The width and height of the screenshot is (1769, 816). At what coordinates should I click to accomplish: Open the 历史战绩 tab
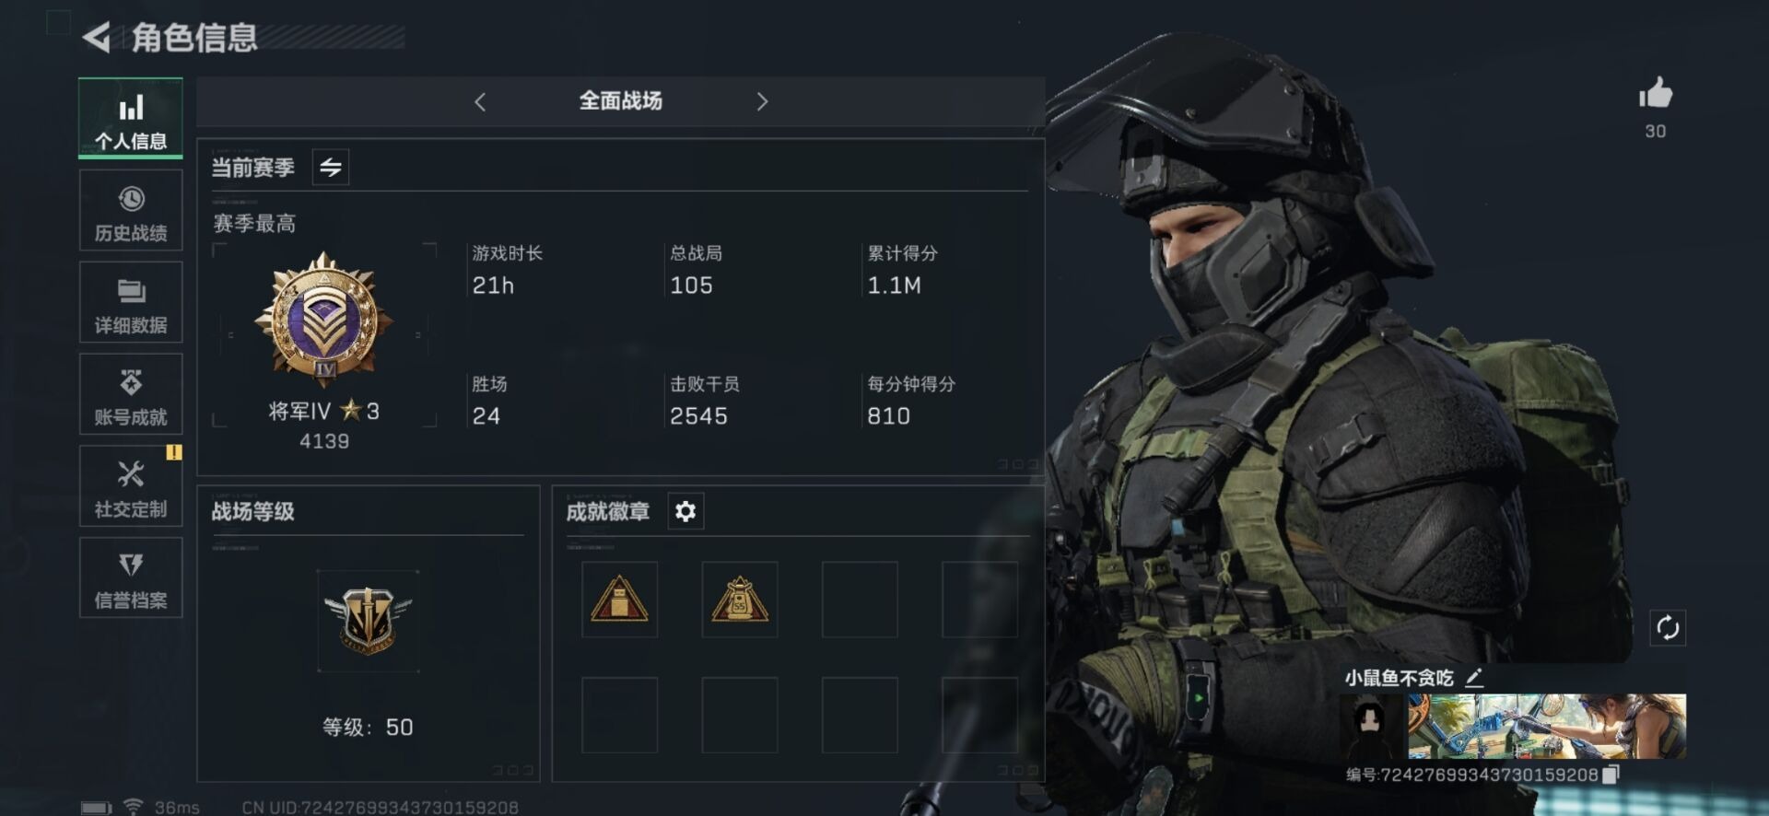coord(131,211)
